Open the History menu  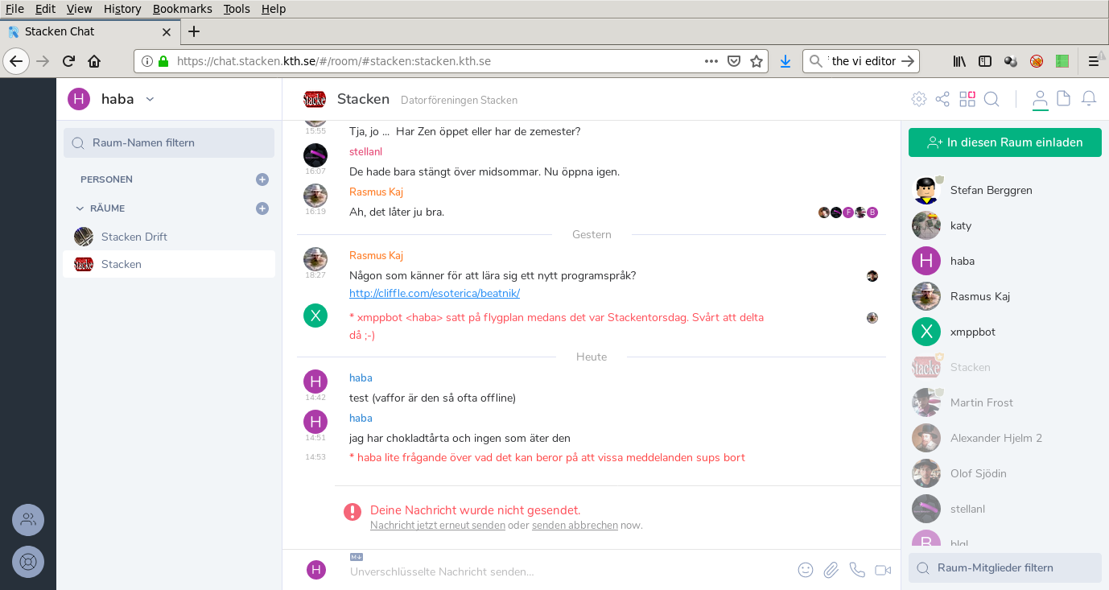[122, 9]
